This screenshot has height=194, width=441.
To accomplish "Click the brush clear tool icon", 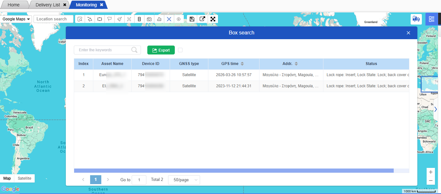I will (x=120, y=19).
